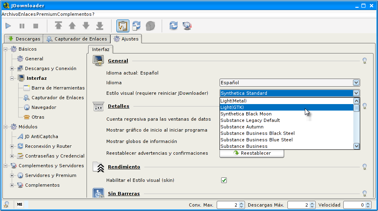The height and width of the screenshot is (211, 378).
Task: Click the lightbulb hint beside Sin Barreras
Action: pyautogui.click(x=365, y=193)
